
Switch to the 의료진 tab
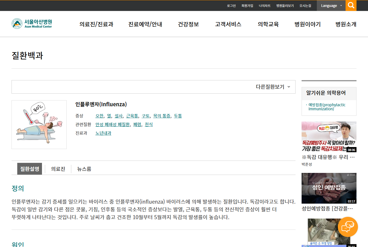58,169
